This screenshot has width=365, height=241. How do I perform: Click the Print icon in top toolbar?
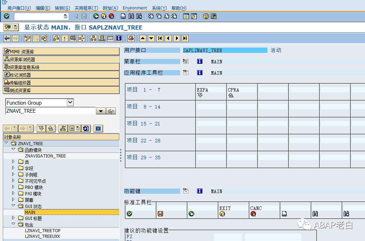coord(123,16)
